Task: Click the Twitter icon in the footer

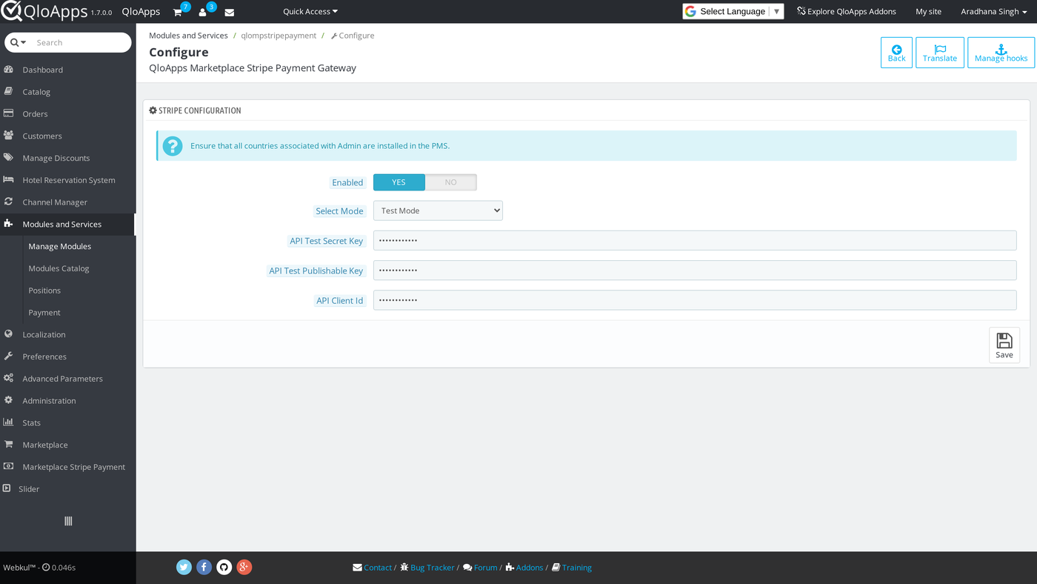Action: coord(184,567)
